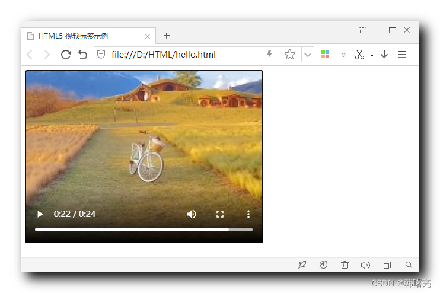Click the lightning speed-mode icon
Screen dimensions: 440x293
coord(269,54)
